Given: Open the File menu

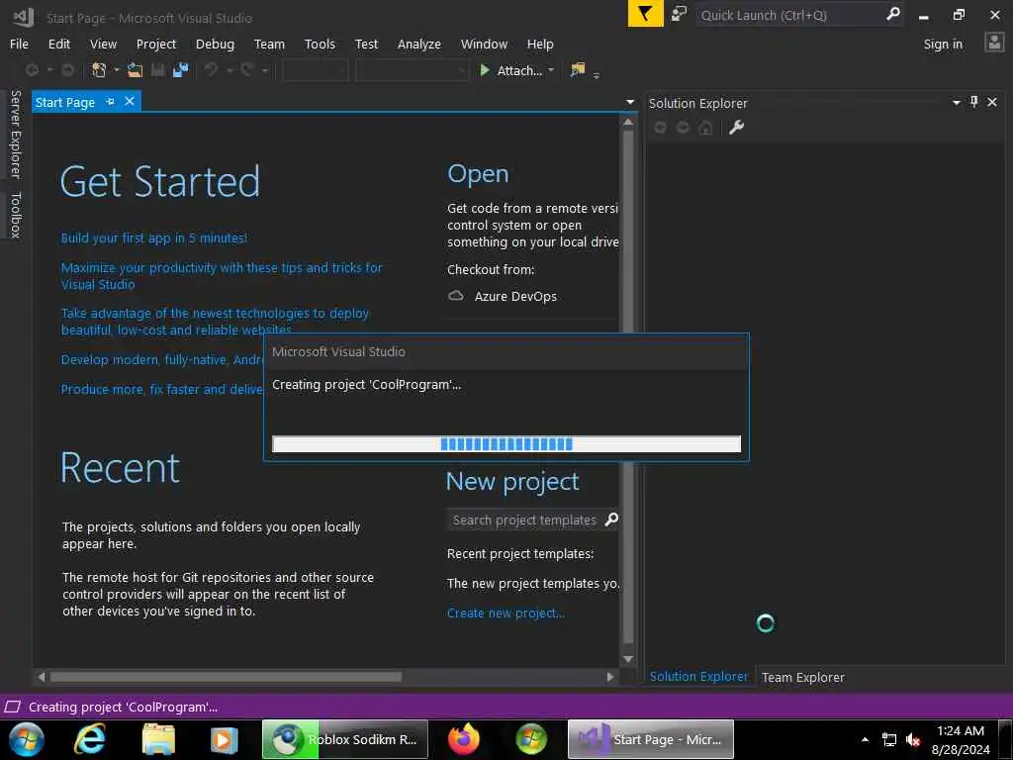Looking at the screenshot, I should pyautogui.click(x=19, y=44).
